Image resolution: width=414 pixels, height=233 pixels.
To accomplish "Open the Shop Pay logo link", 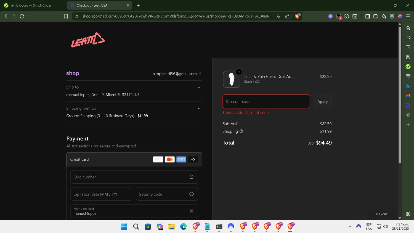I will 73,73.
